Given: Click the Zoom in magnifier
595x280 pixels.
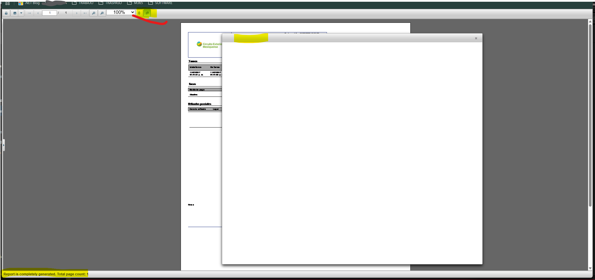Looking at the screenshot, I should [x=102, y=13].
